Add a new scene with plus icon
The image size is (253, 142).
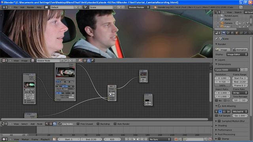[119, 7]
